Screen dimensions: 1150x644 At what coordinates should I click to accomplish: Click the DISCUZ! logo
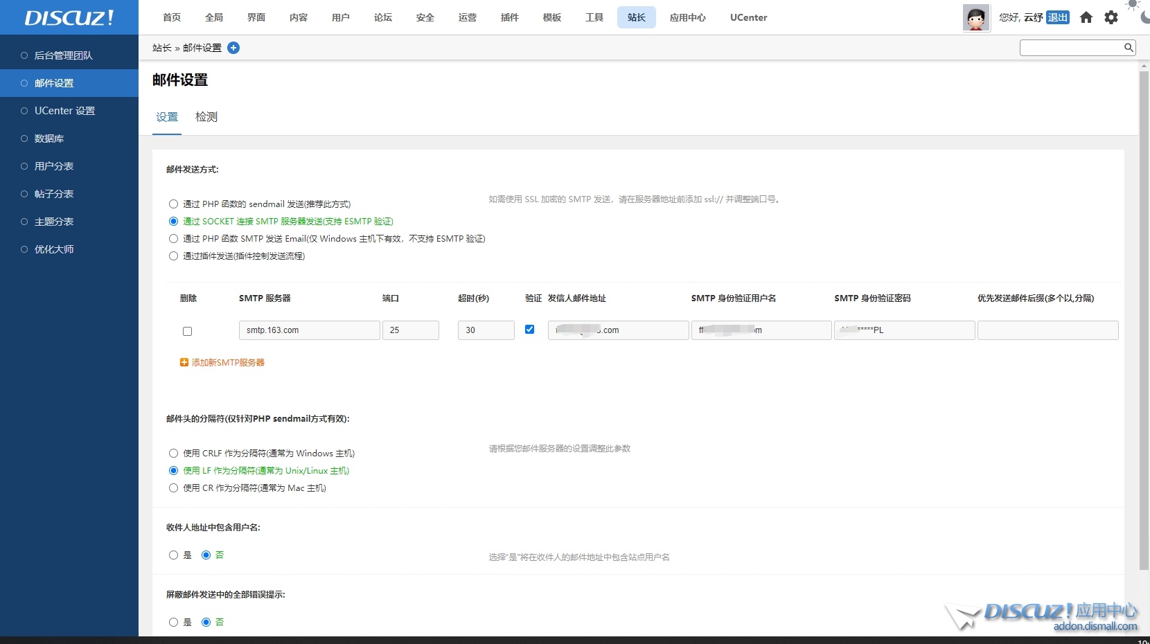(67, 17)
